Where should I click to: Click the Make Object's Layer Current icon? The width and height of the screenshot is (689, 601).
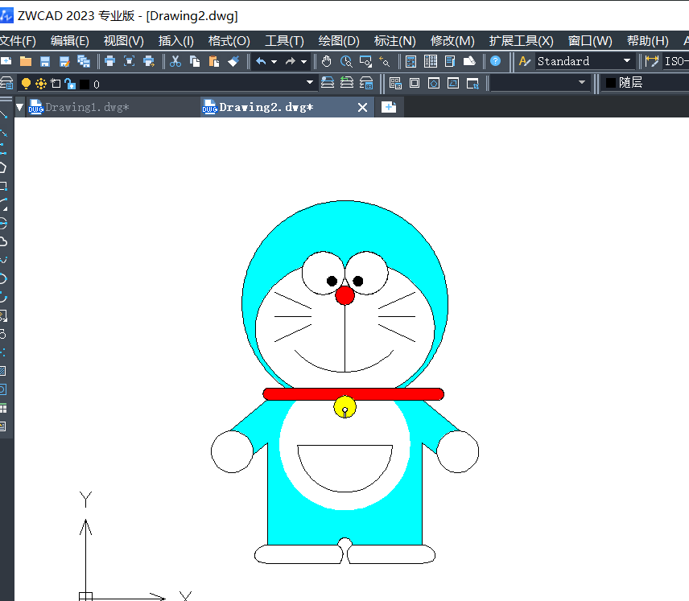click(x=328, y=83)
